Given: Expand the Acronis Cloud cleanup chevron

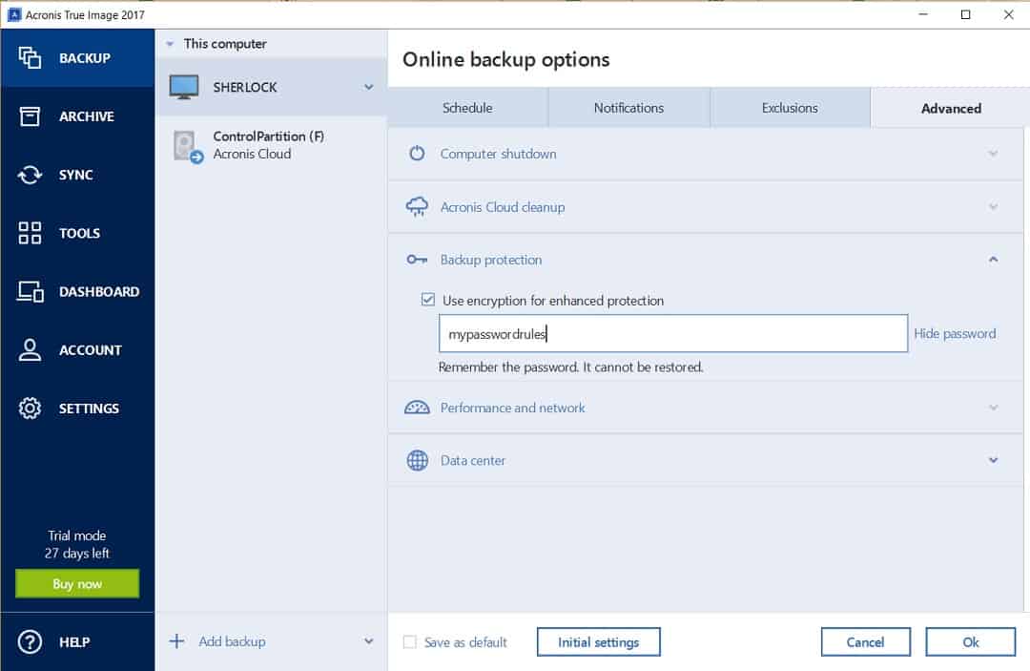Looking at the screenshot, I should [x=993, y=206].
